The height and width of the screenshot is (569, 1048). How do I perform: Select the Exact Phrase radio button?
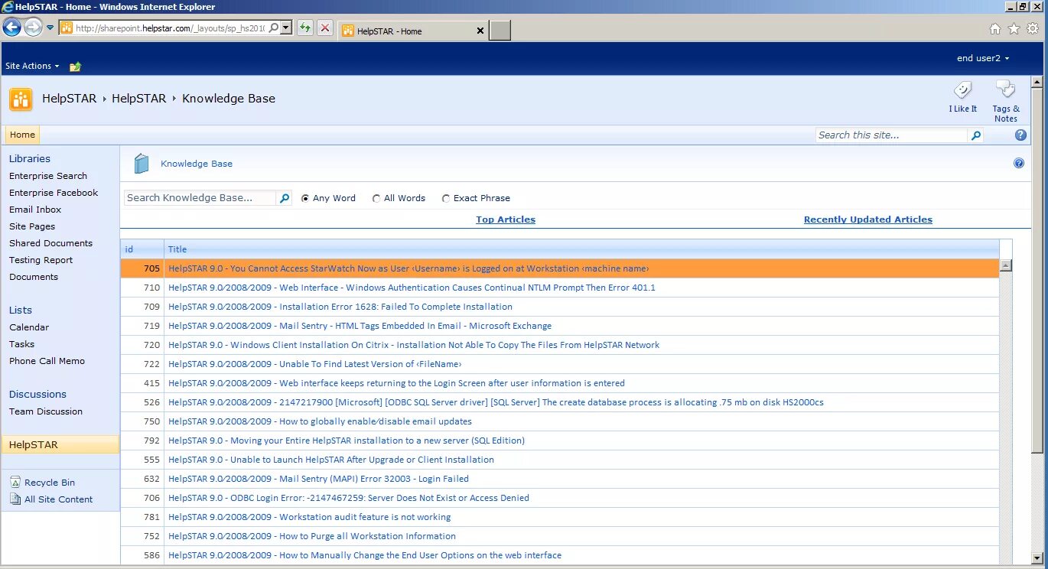pos(446,198)
